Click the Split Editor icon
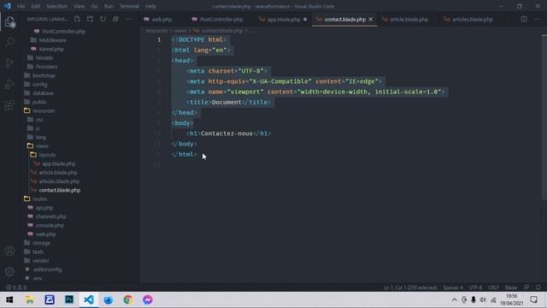The height and width of the screenshot is (308, 547). click(524, 19)
